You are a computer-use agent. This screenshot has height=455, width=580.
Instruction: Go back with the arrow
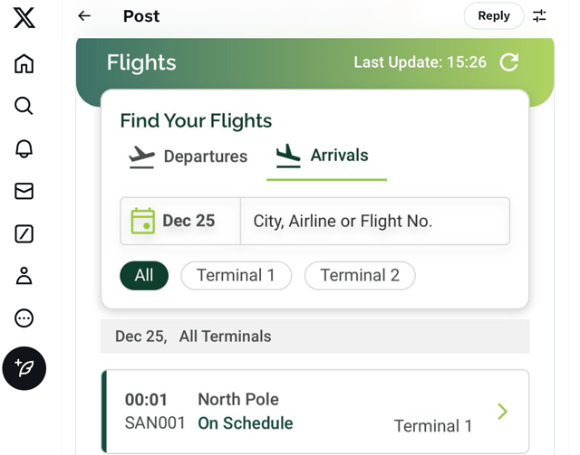tap(84, 16)
